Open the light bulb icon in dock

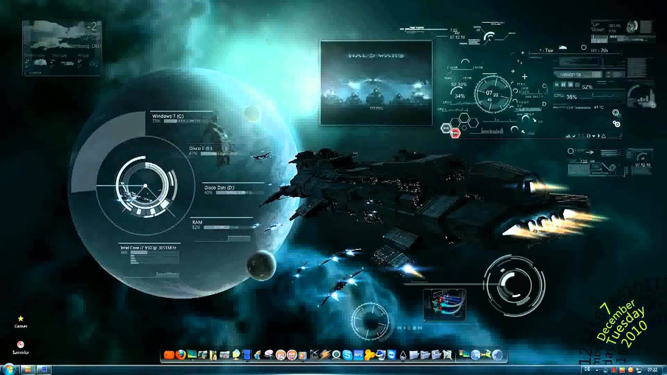(236, 355)
